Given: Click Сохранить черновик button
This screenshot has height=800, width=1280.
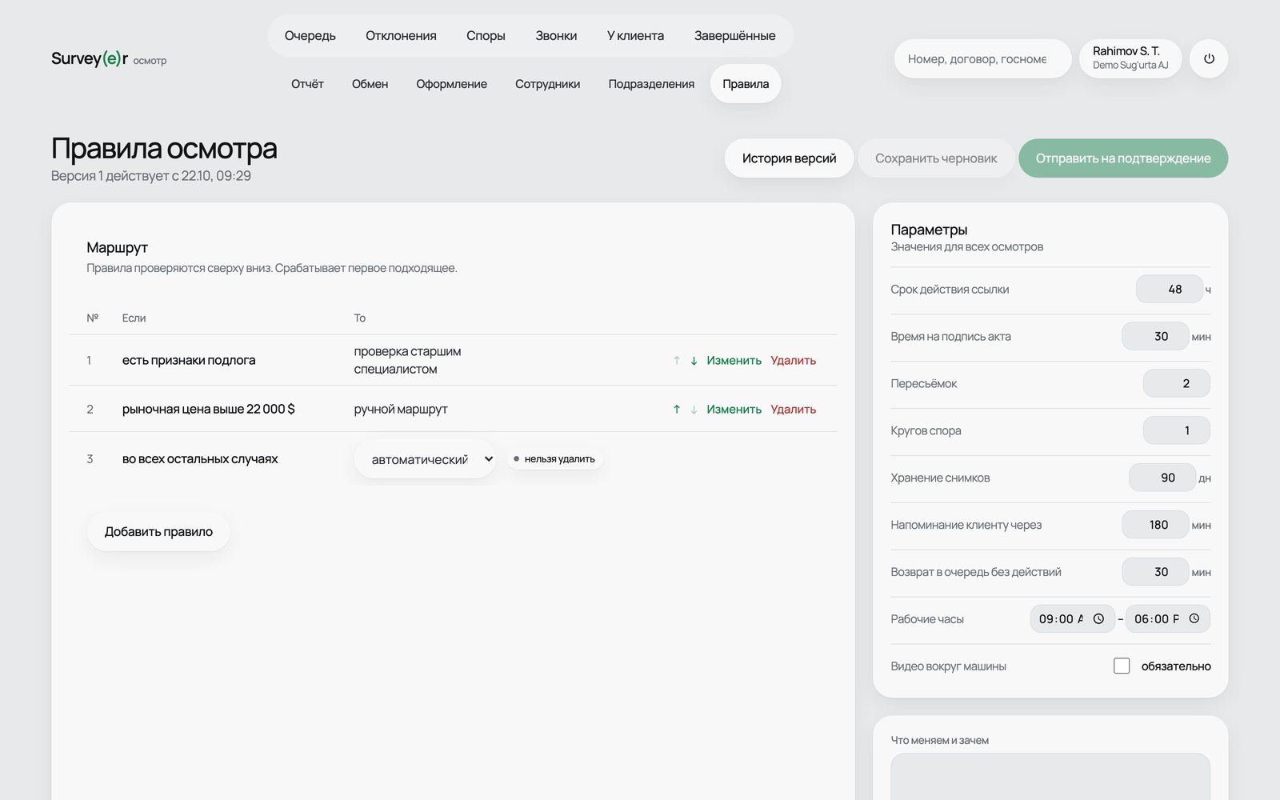Looking at the screenshot, I should [936, 158].
